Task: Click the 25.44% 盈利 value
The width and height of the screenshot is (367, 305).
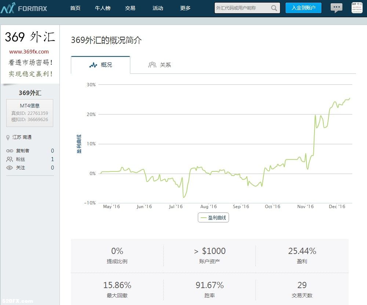Action: tap(302, 251)
